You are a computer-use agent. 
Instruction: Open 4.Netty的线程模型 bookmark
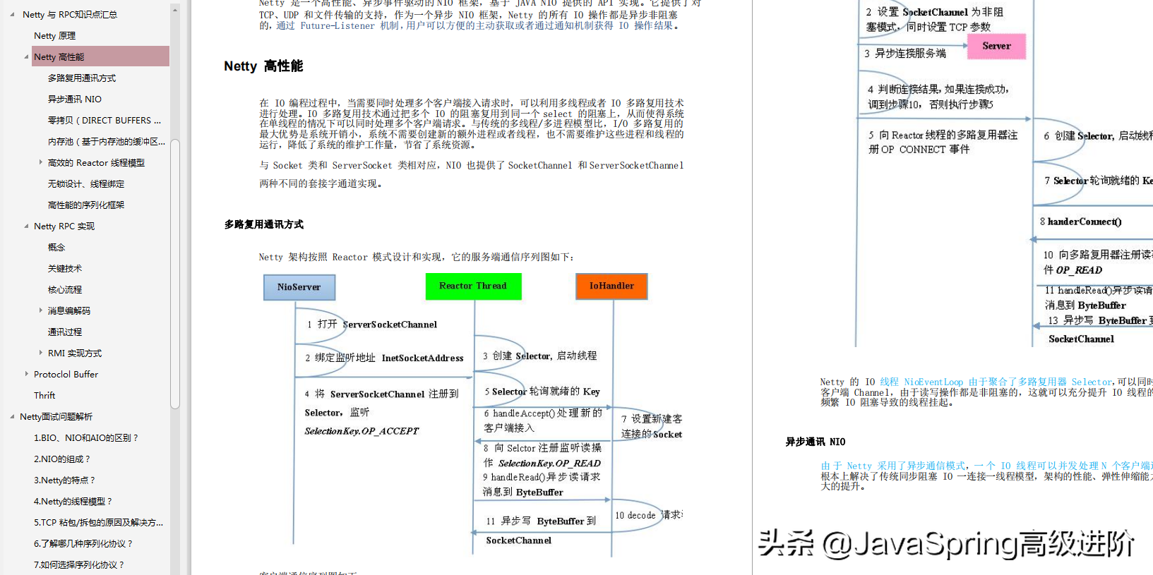point(73,501)
